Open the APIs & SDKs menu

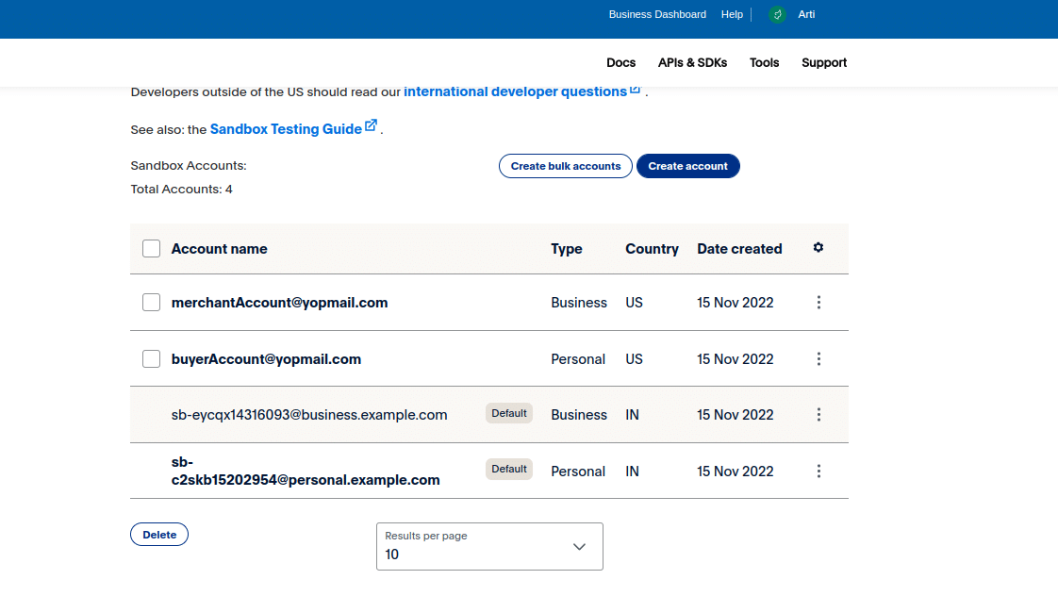click(692, 63)
